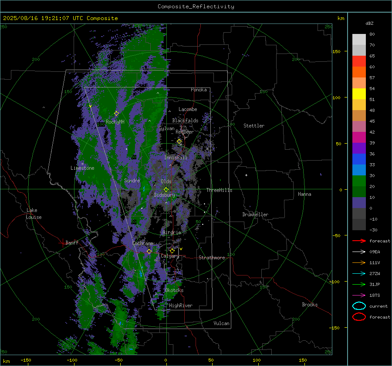392x366 pixels.
Task: Click the yellow diamond marker below Cochrane
Action: [x=149, y=251]
